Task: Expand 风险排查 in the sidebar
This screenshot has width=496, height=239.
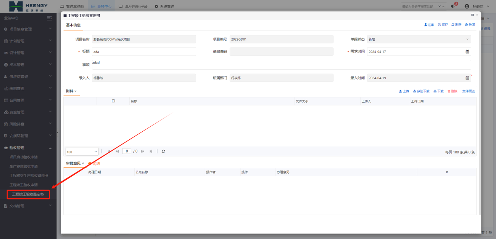Action: coord(28,124)
